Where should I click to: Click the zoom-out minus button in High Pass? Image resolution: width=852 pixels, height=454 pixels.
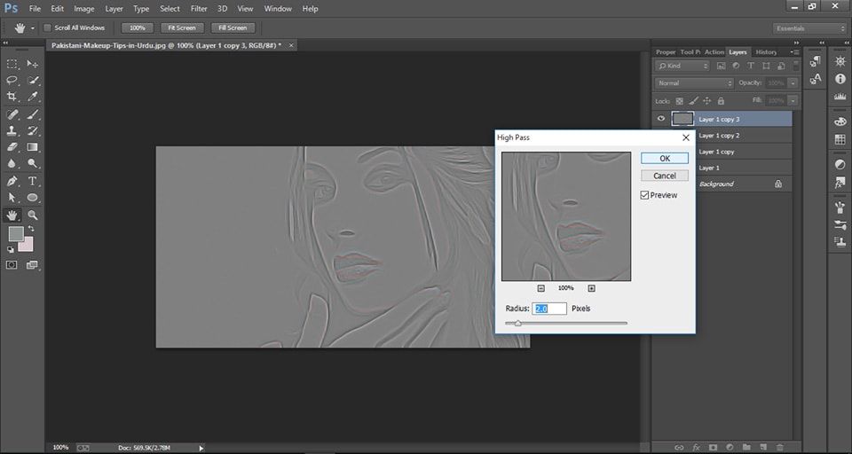[541, 288]
